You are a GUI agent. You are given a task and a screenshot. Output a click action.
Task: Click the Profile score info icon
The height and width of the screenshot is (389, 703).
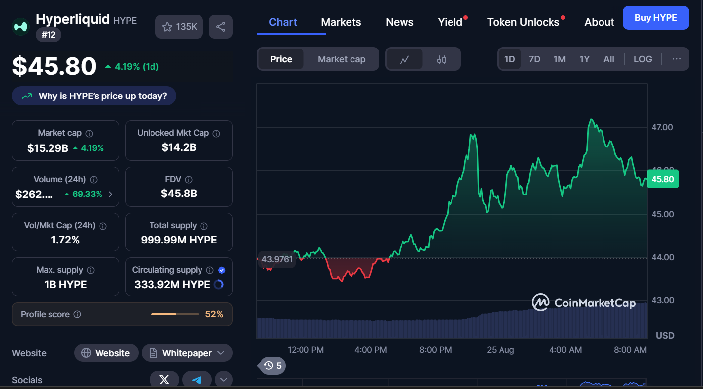point(77,314)
